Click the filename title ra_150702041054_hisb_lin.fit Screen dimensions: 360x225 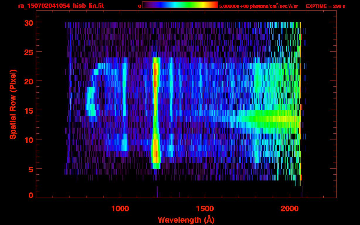pos(61,6)
